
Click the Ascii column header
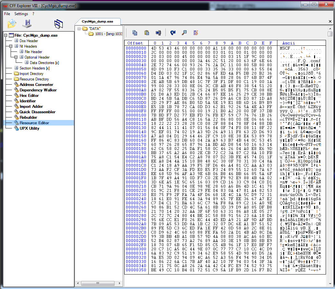pyautogui.click(x=288, y=43)
